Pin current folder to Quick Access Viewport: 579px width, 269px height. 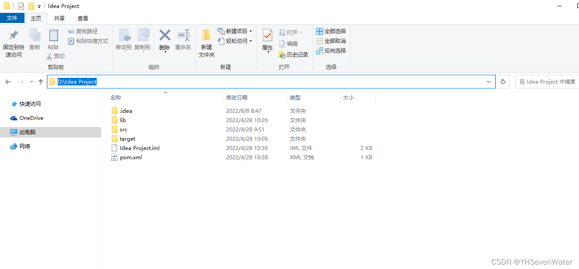point(13,42)
